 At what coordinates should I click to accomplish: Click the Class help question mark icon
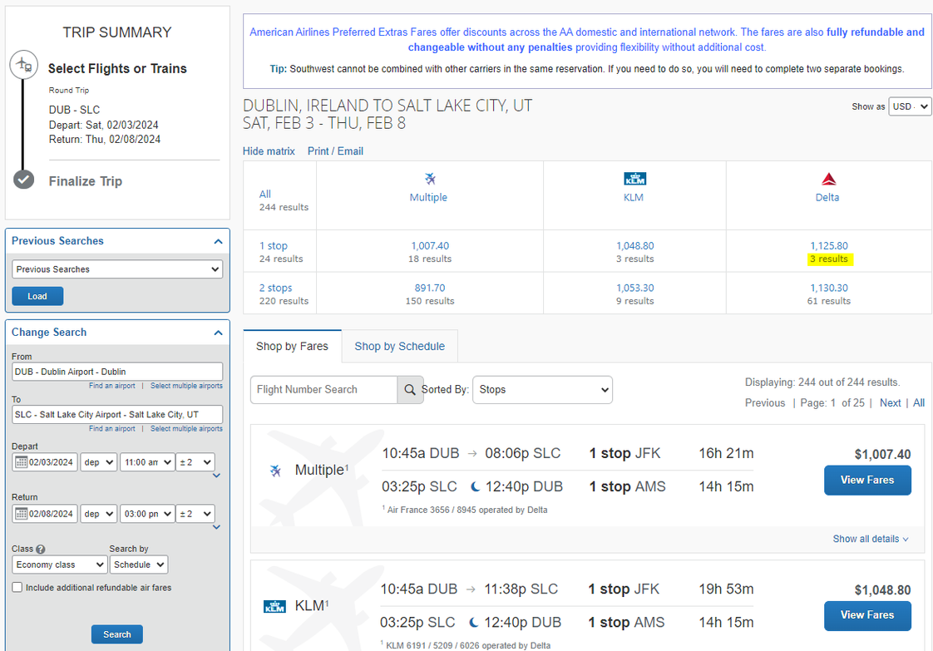click(41, 550)
